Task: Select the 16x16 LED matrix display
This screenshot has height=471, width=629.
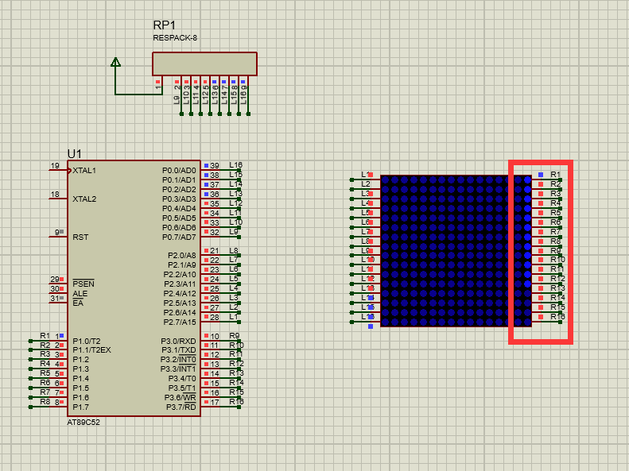Action: coord(456,251)
